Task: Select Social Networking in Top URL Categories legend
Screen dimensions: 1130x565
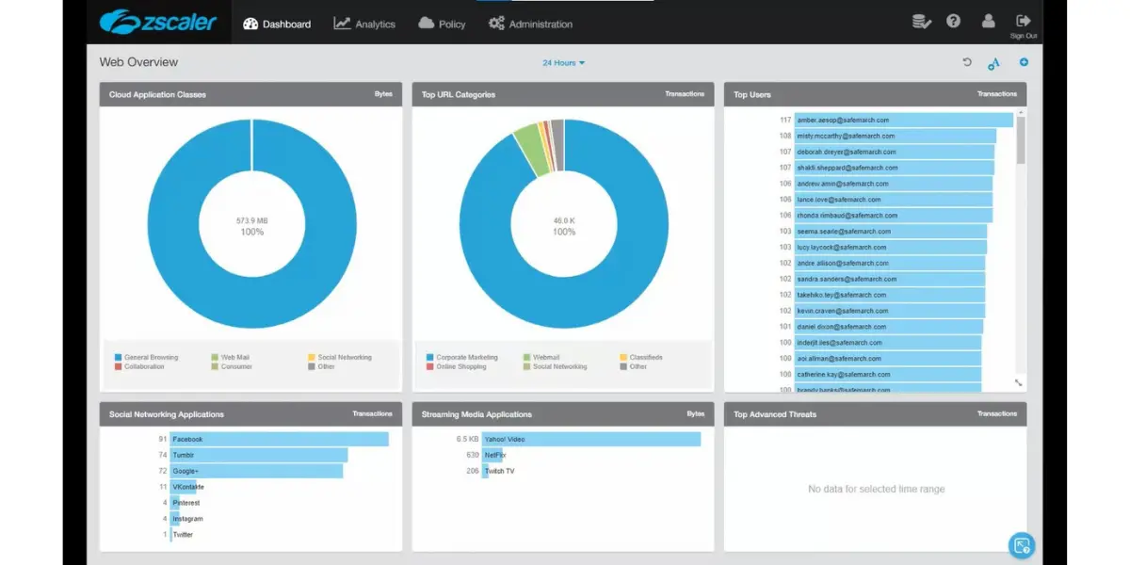Action: point(555,366)
